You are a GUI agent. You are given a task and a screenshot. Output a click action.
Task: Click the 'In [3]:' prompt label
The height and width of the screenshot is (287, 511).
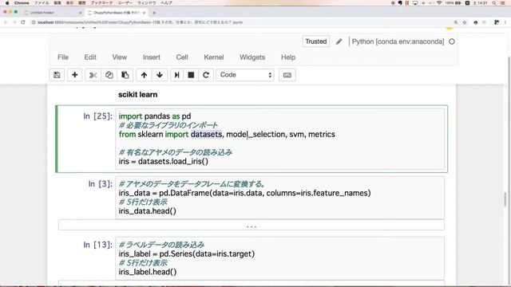(x=100, y=184)
